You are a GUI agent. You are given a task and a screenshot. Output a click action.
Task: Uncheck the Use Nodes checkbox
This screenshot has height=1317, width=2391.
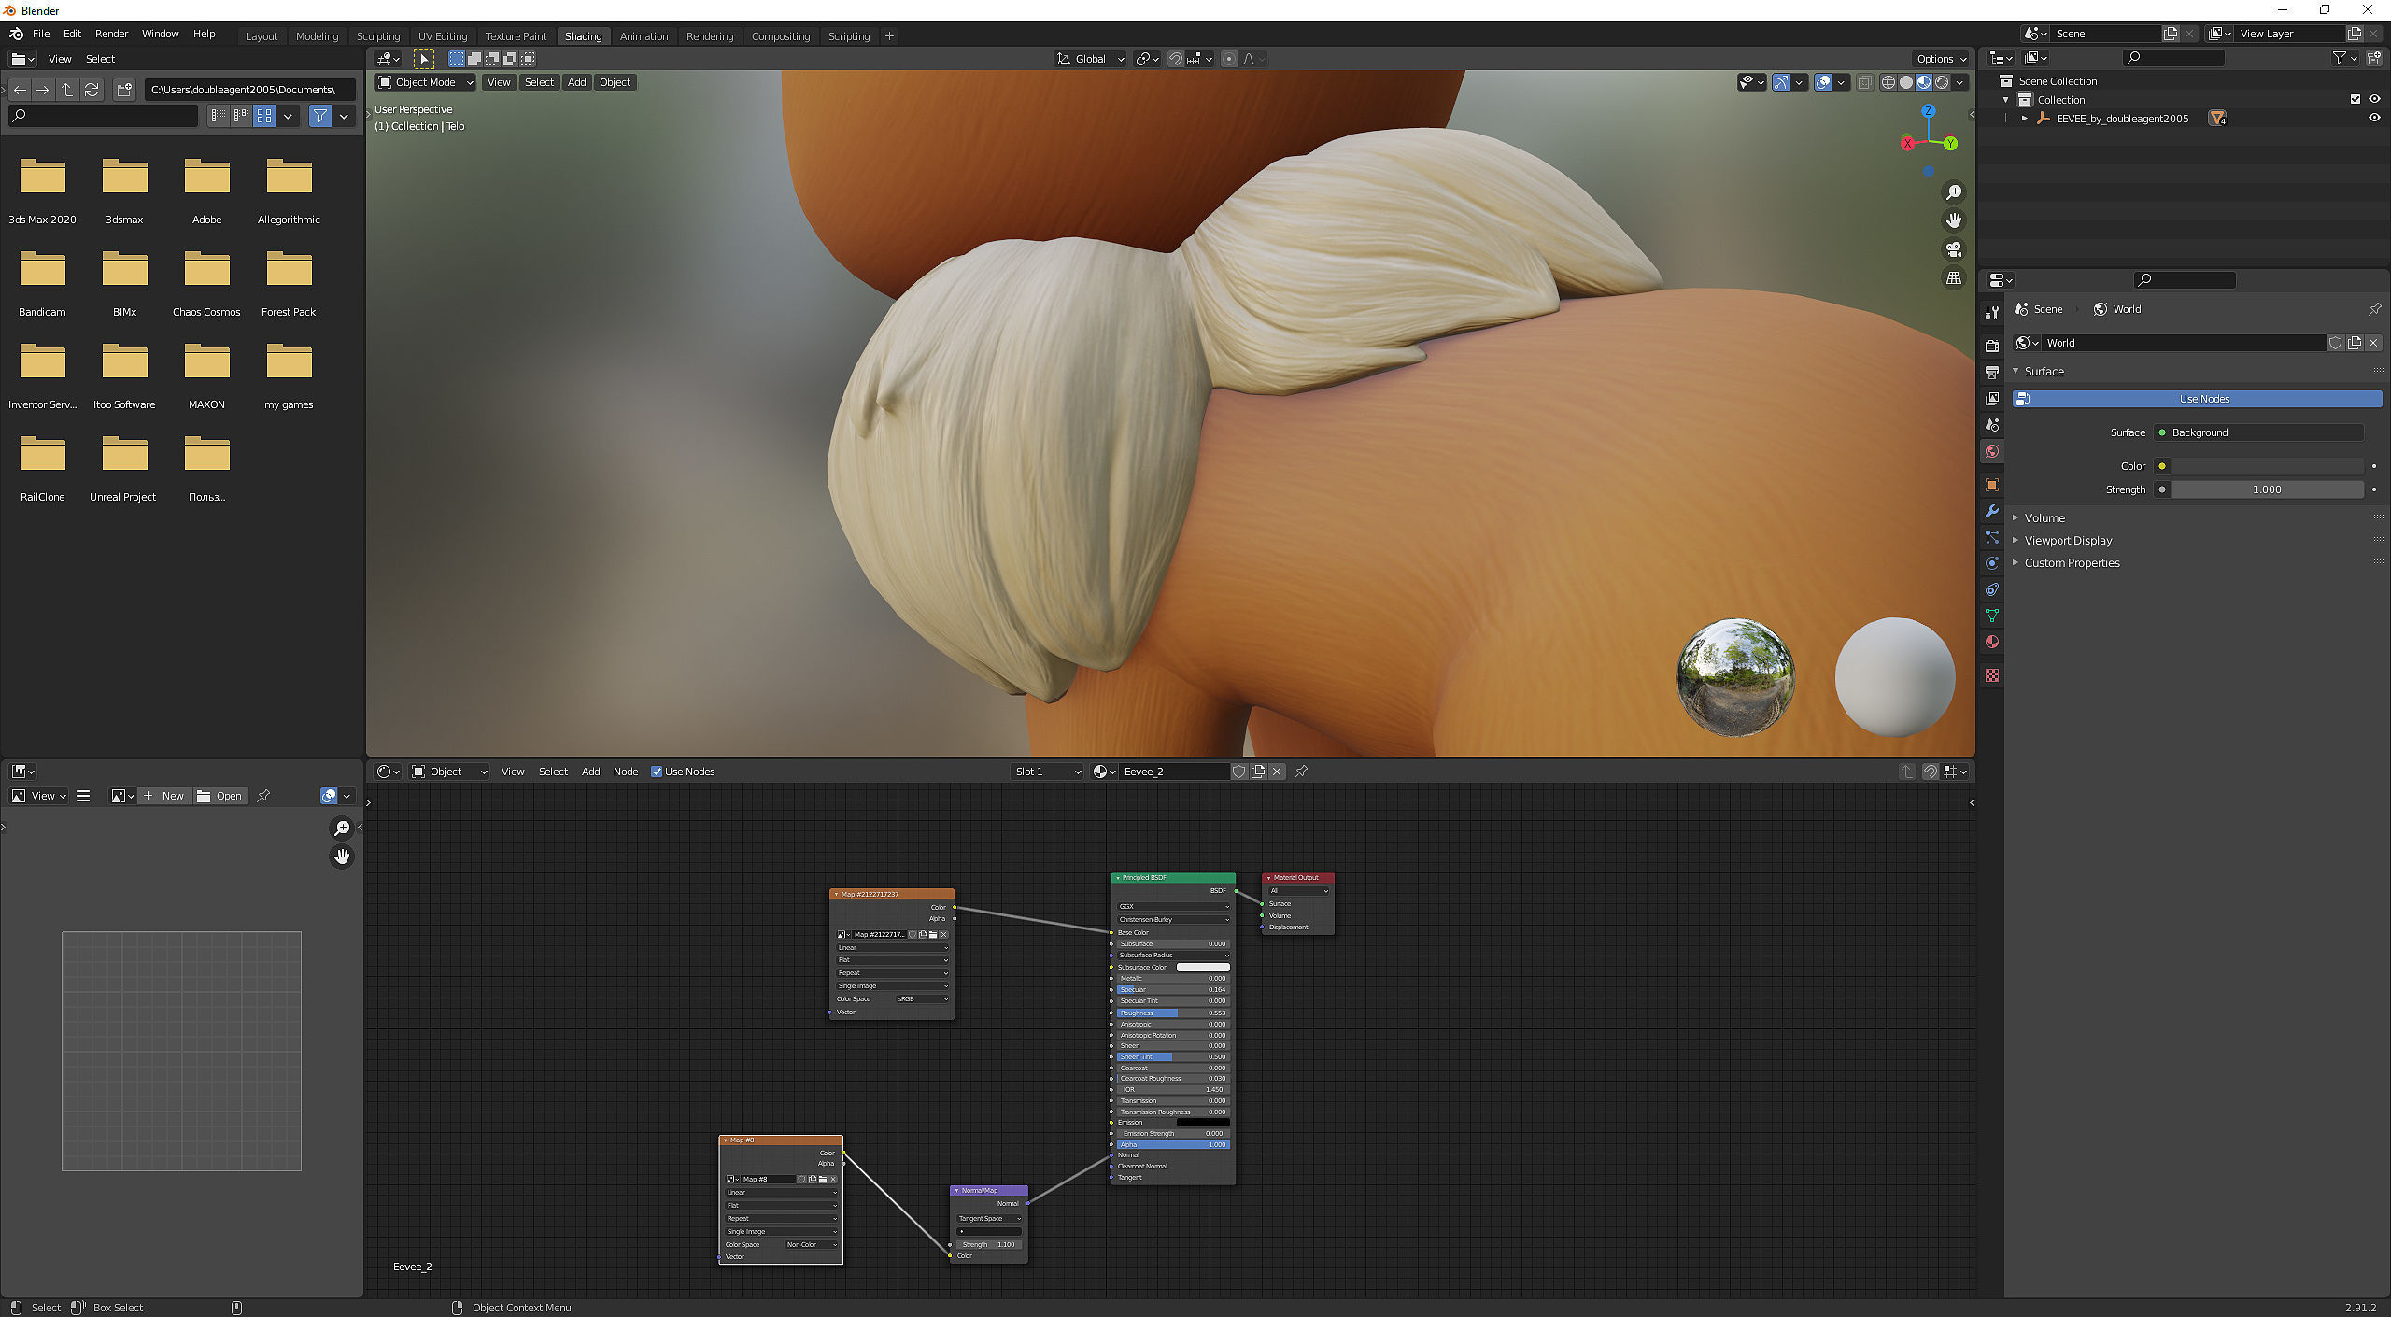pyautogui.click(x=657, y=772)
